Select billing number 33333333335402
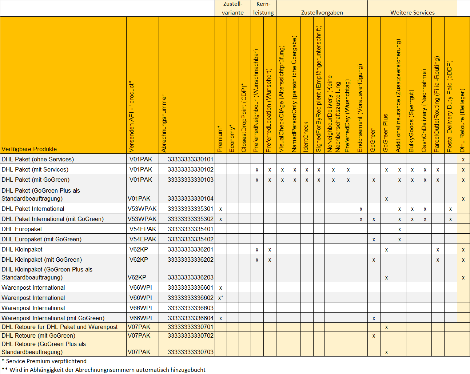 pos(190,239)
